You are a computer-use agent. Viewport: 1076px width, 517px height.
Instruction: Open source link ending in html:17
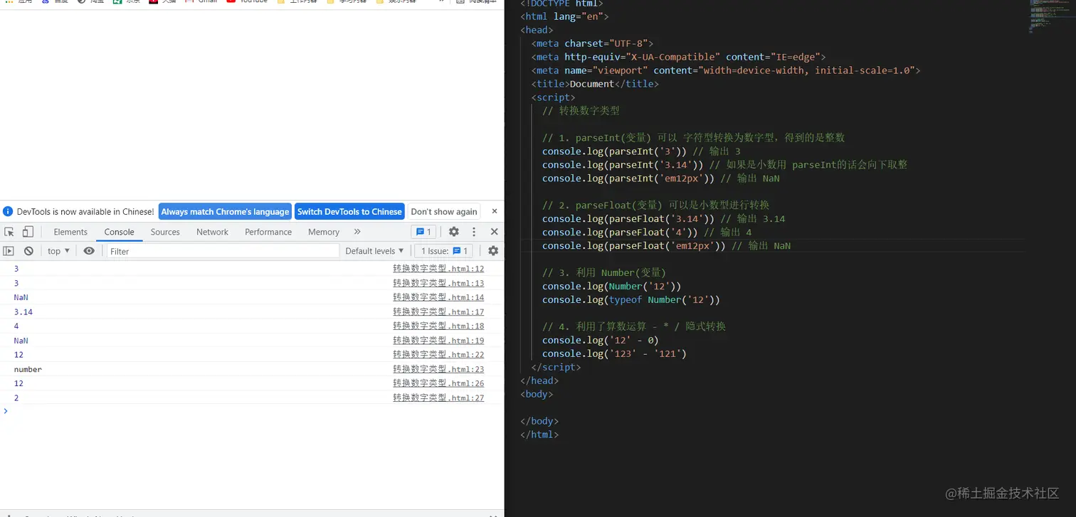coord(438,311)
